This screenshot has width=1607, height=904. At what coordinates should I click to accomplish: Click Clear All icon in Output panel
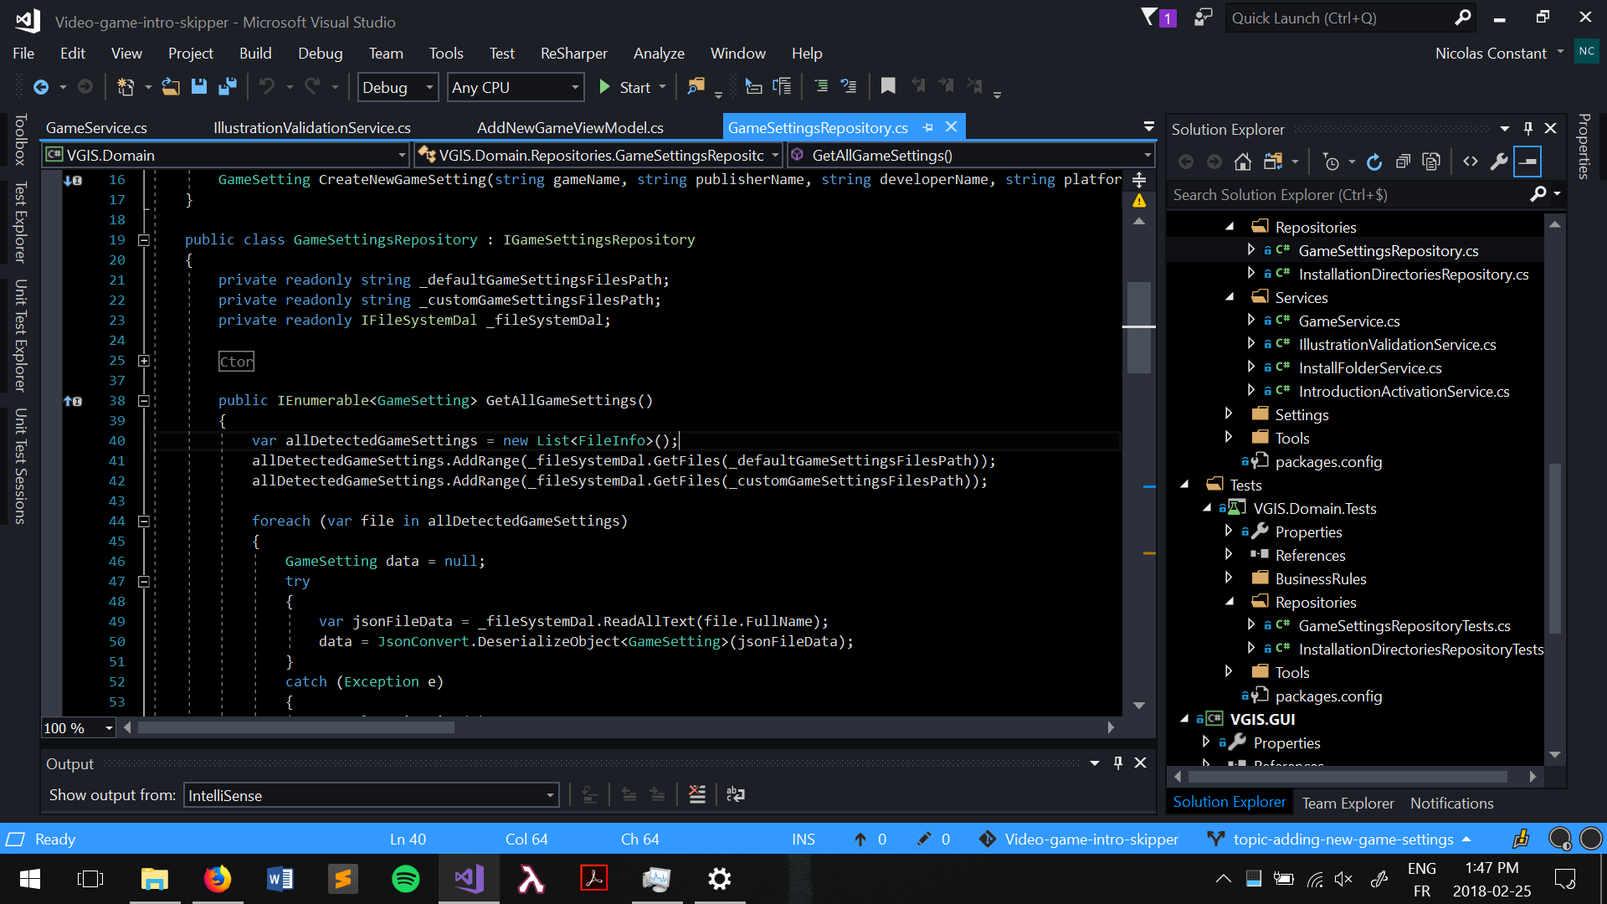point(697,794)
